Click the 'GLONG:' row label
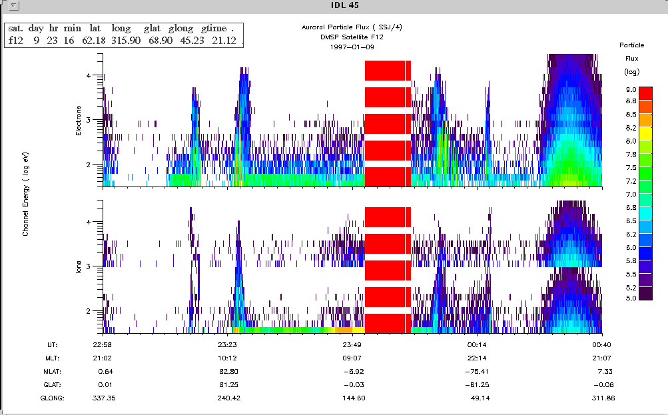 pos(53,398)
